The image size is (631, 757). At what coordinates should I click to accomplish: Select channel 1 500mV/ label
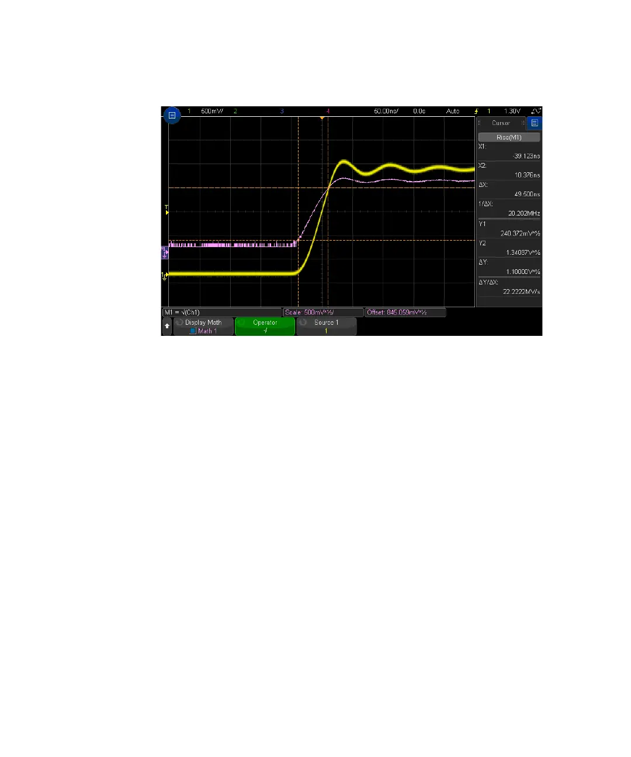(x=212, y=111)
